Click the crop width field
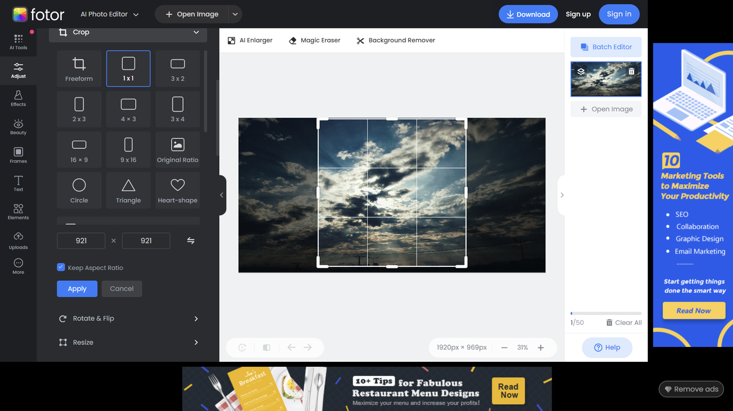This screenshot has height=411, width=733. [x=81, y=241]
